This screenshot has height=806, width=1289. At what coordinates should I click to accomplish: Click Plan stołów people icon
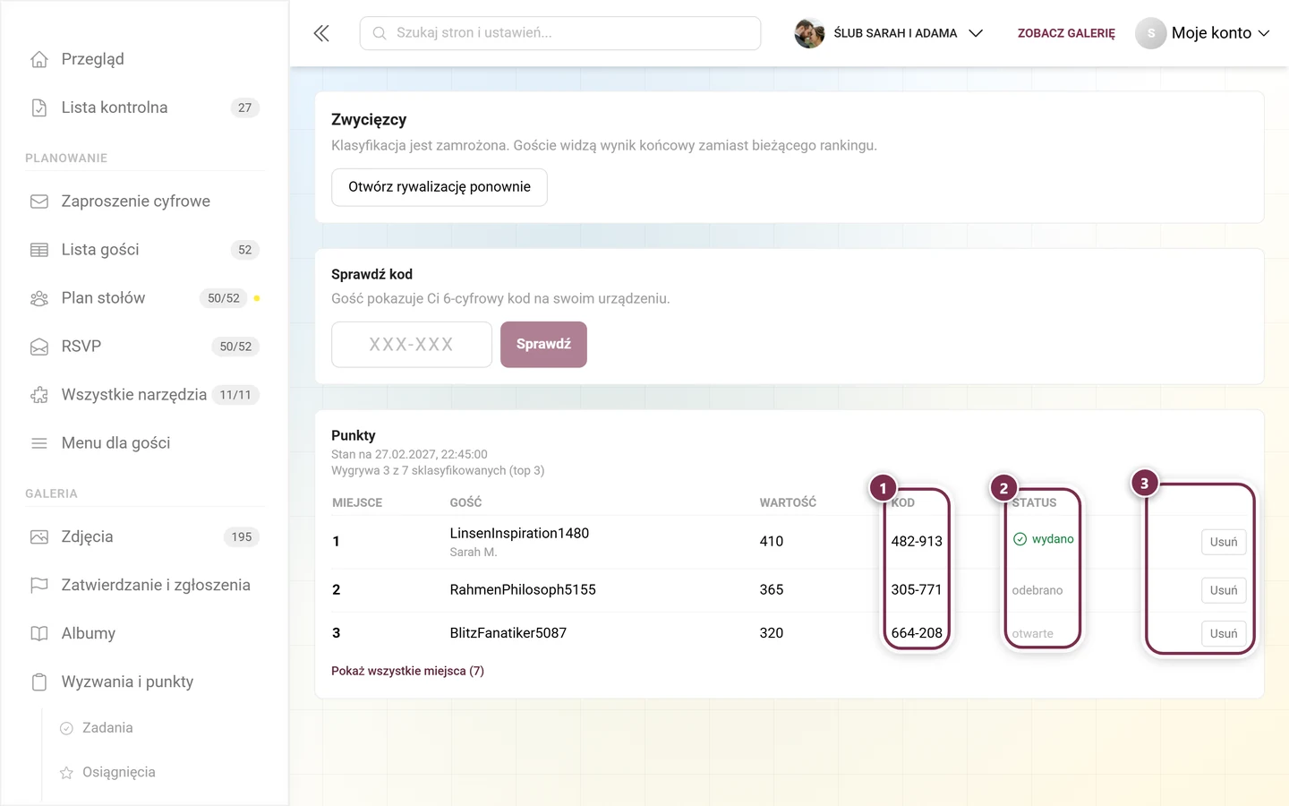39,298
